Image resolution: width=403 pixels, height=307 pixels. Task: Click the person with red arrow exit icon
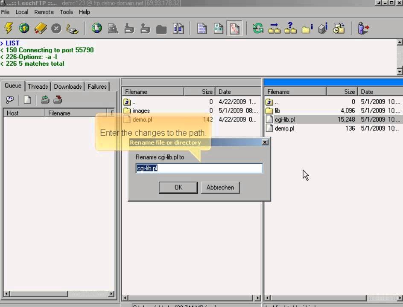point(363,28)
